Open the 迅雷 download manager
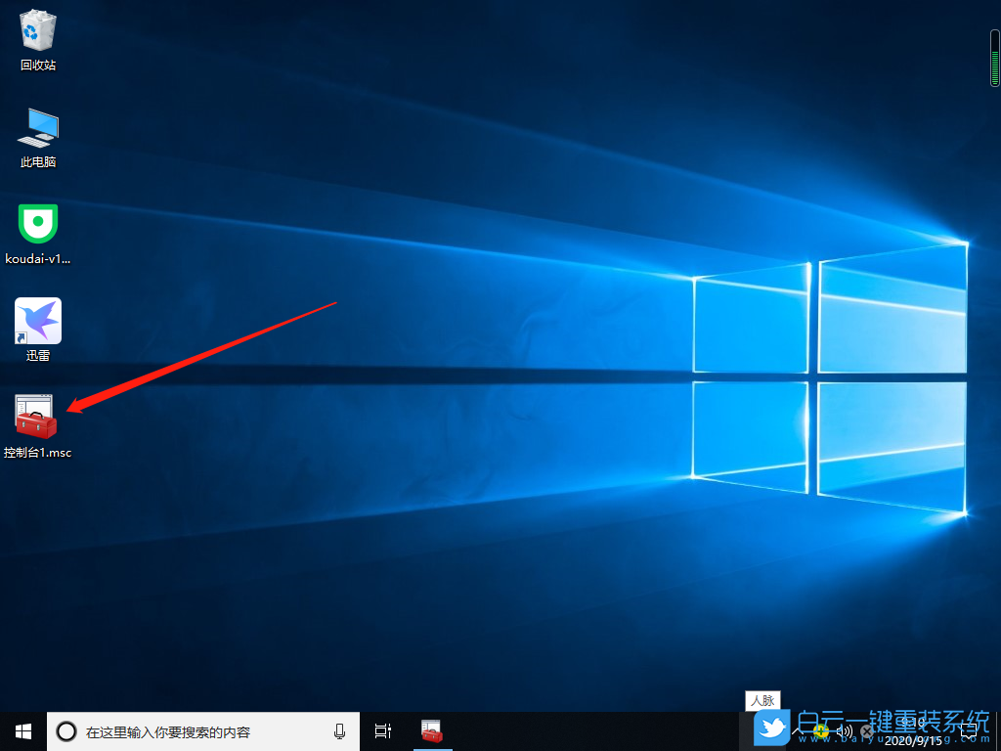This screenshot has width=1001, height=751. 37,321
